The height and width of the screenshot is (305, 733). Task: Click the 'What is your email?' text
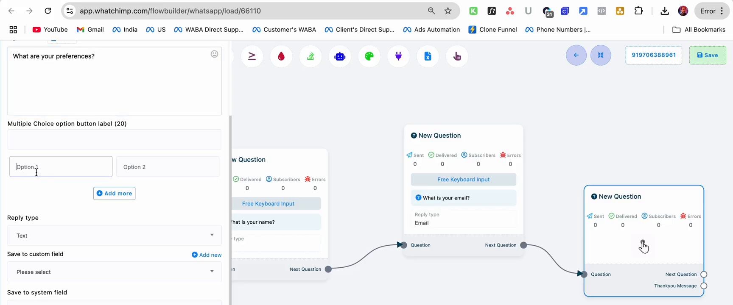point(446,198)
